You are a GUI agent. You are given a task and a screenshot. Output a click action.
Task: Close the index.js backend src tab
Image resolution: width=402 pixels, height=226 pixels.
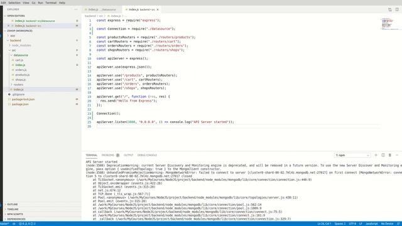158,9
